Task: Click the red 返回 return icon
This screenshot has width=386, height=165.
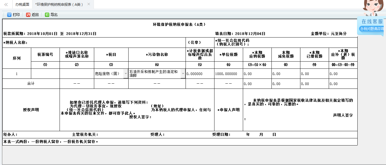Action: pos(28,15)
